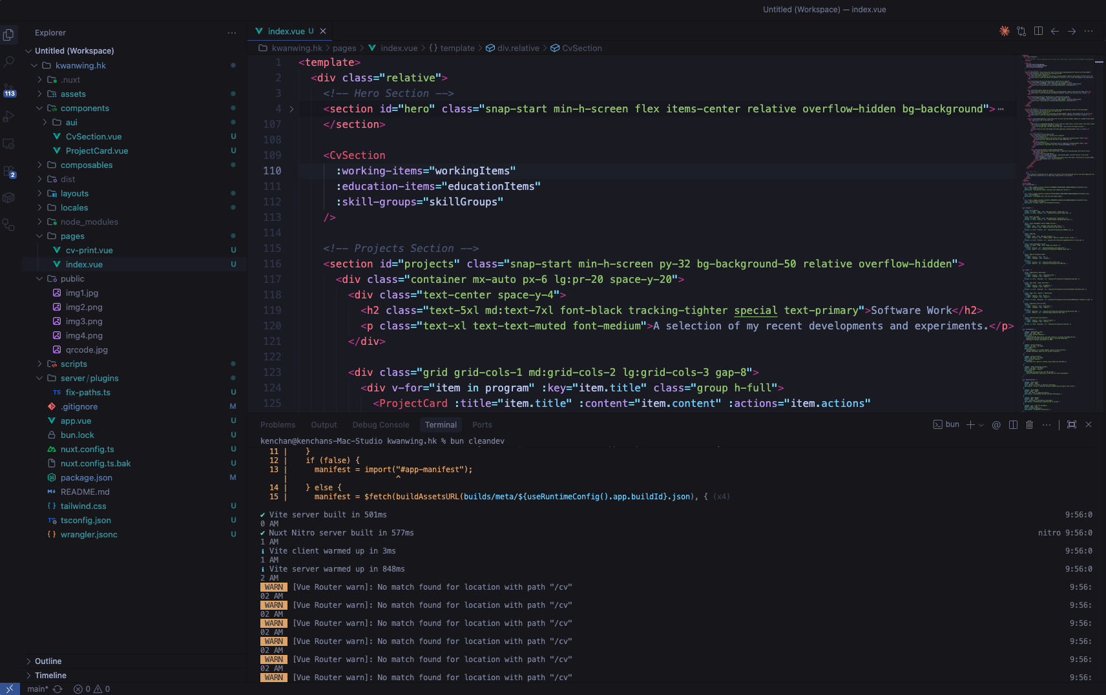Open Extensions view with 2 badge
Viewport: 1106px width, 695px height.
click(x=9, y=171)
